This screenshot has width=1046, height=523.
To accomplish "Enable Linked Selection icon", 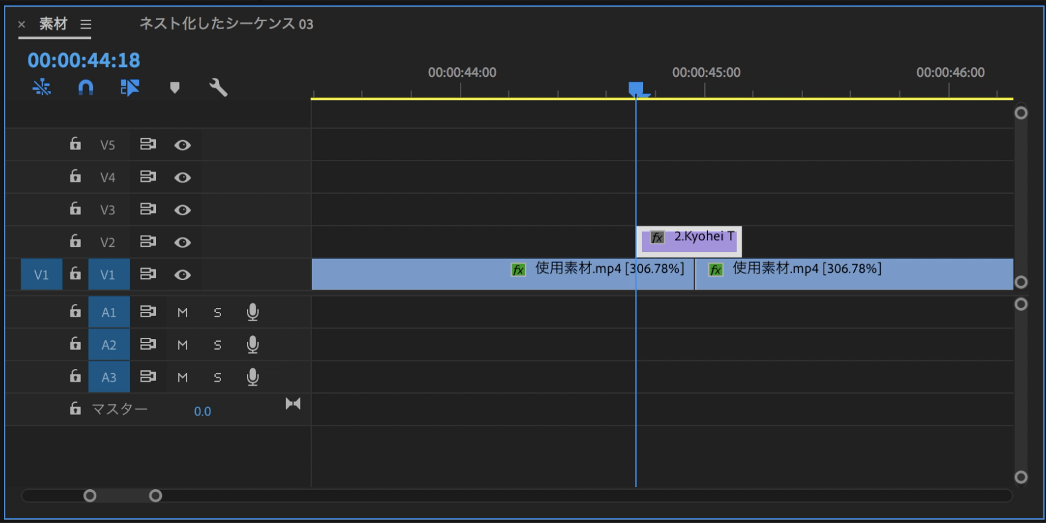I will 129,88.
